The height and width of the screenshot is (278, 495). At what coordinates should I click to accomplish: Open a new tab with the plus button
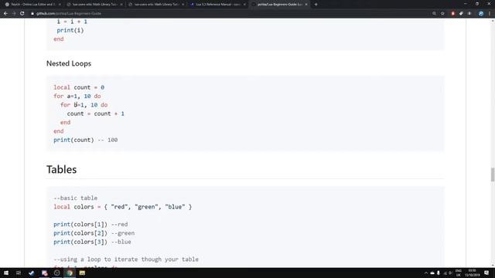(316, 5)
